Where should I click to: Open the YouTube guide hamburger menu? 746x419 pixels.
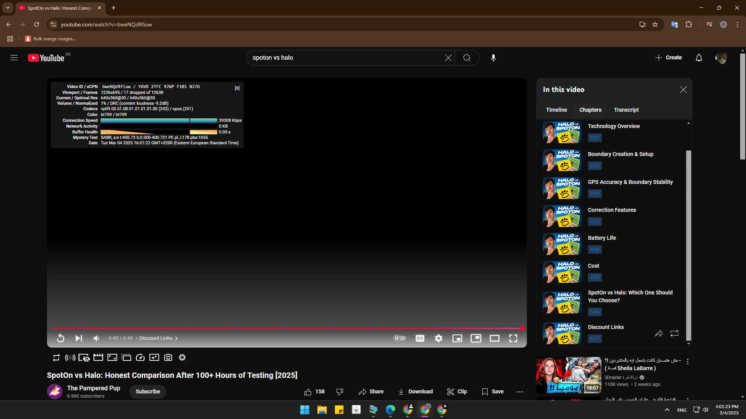14,58
